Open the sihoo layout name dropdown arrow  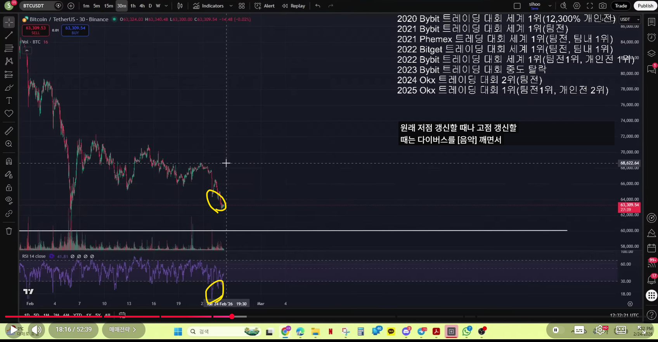tap(550, 6)
